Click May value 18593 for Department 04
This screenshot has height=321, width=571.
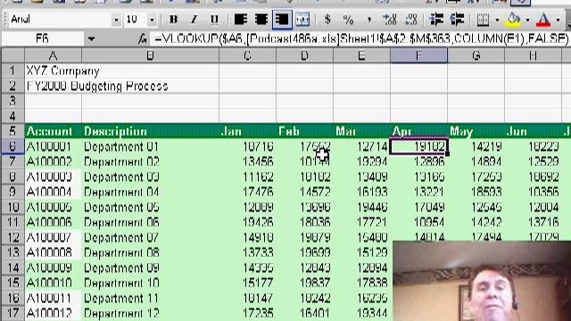pyautogui.click(x=476, y=192)
